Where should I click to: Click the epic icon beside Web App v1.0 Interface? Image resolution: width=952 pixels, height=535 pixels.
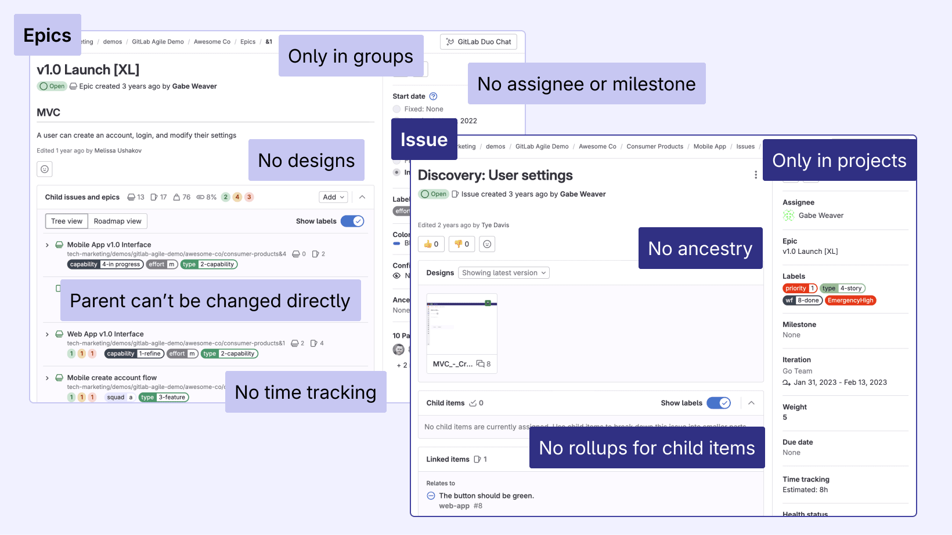point(59,334)
